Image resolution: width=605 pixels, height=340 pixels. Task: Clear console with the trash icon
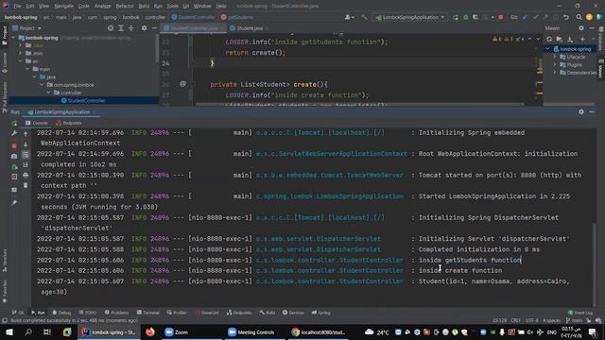coord(26,185)
